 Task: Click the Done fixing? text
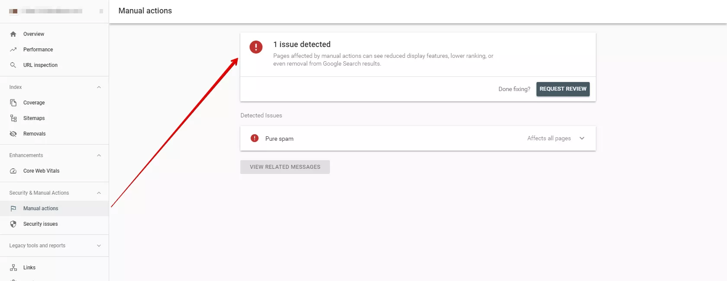[514, 89]
